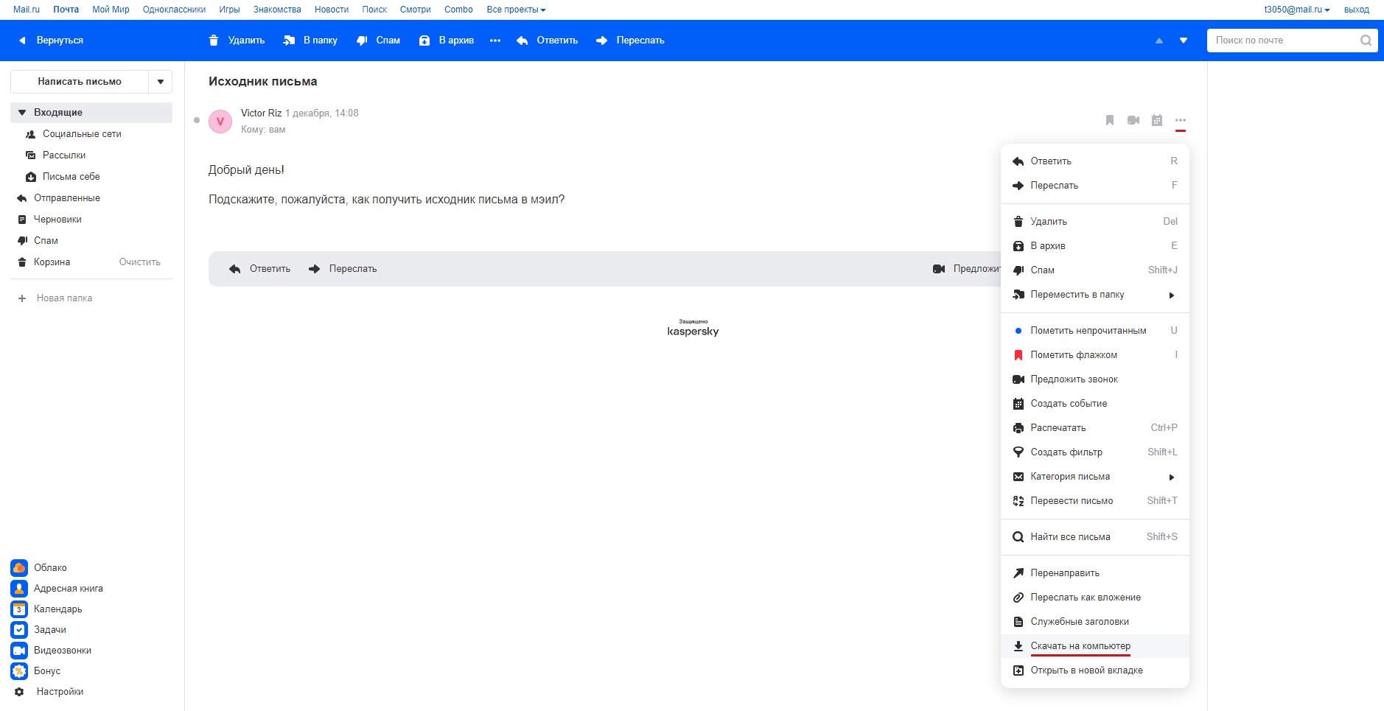Open the Служебные заголовки menu entry

click(1079, 622)
